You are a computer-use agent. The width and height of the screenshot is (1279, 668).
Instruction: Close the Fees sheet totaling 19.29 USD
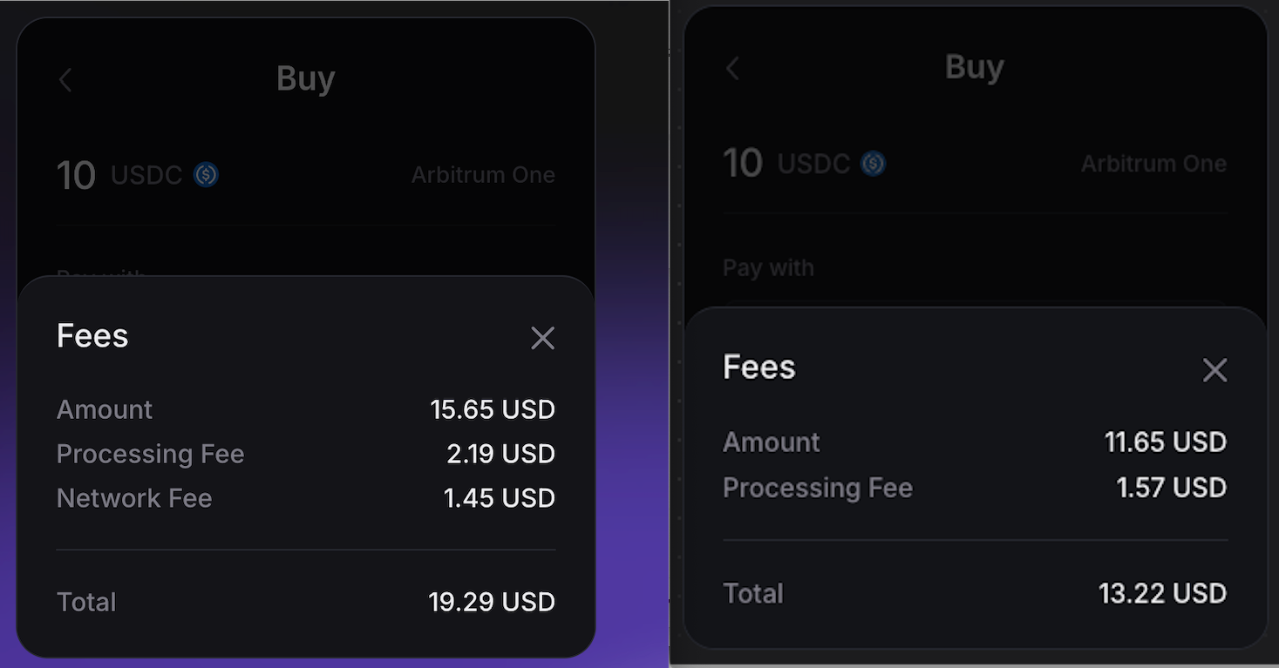542,338
